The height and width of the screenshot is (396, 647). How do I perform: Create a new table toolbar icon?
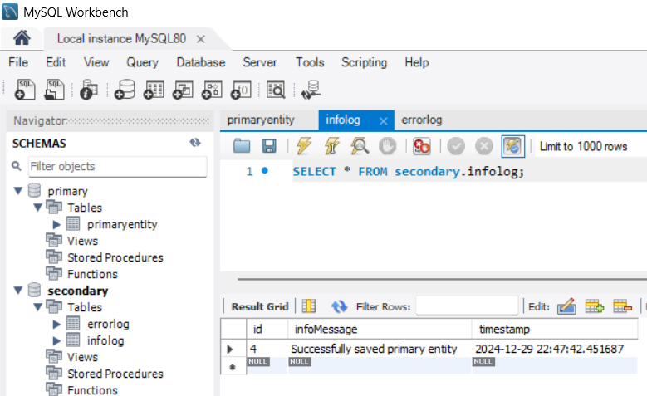click(x=154, y=90)
